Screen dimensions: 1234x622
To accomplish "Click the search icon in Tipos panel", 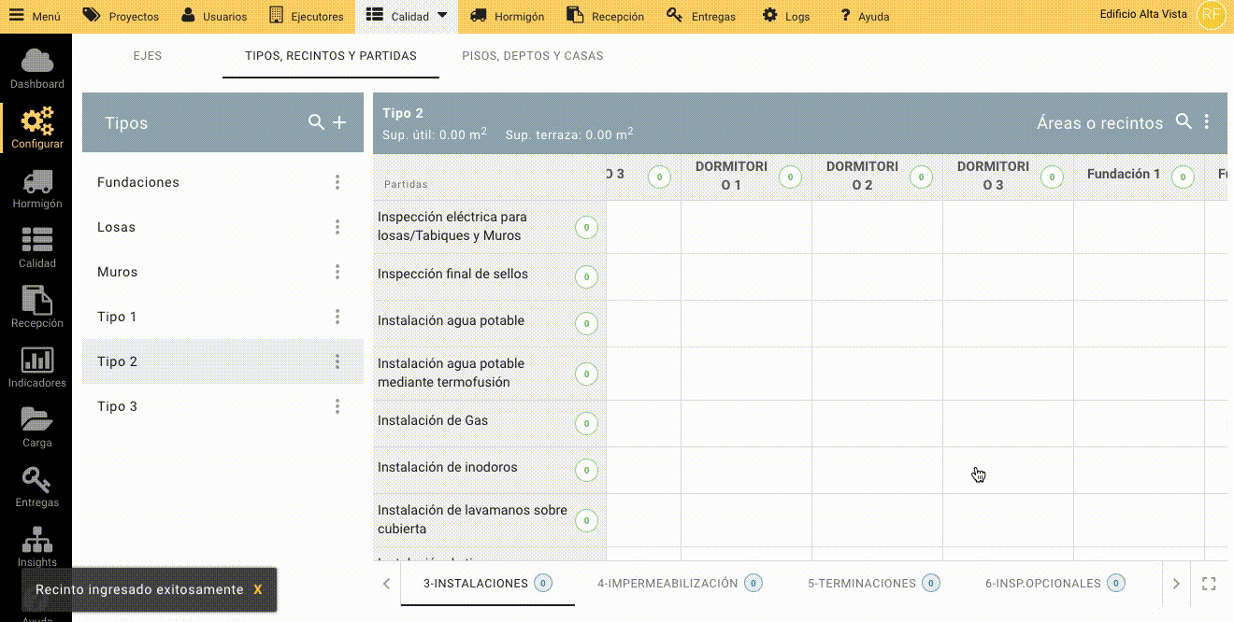I will pyautogui.click(x=316, y=122).
